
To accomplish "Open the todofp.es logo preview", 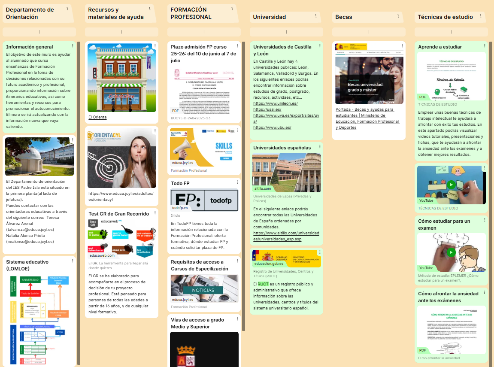I will point(204,200).
